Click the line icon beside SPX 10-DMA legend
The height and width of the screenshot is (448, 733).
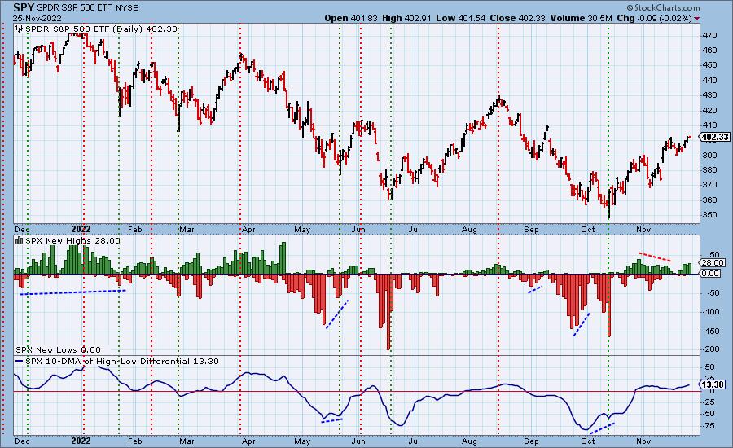point(20,361)
